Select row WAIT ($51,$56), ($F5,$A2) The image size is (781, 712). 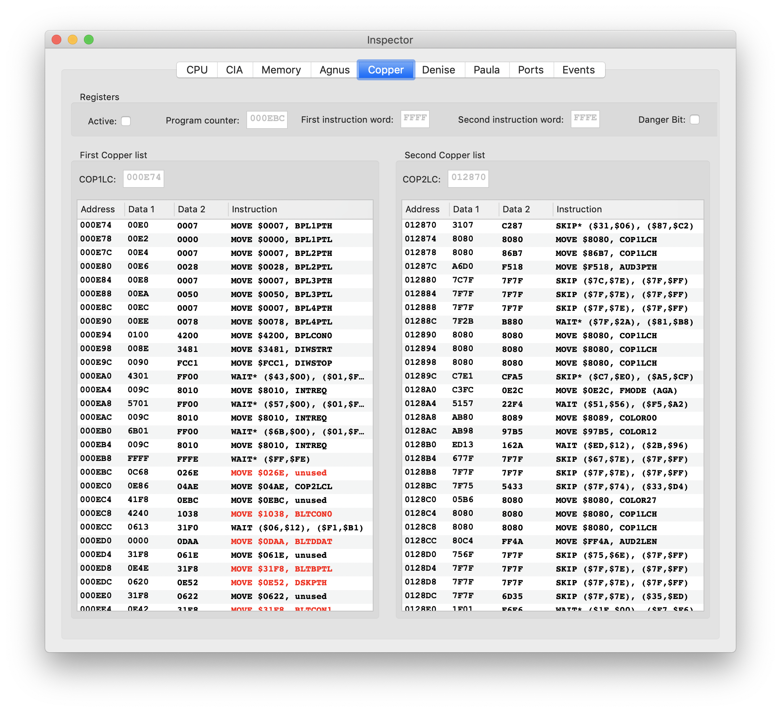point(553,404)
